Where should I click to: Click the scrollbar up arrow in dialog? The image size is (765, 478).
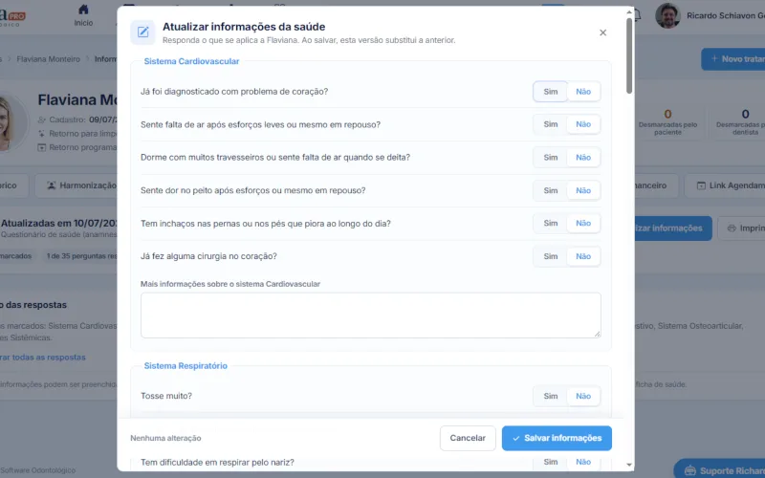tap(629, 11)
